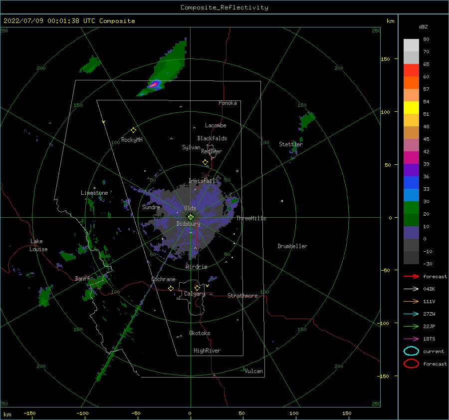Click the Sundre town label
The width and height of the screenshot is (449, 420).
click(152, 207)
